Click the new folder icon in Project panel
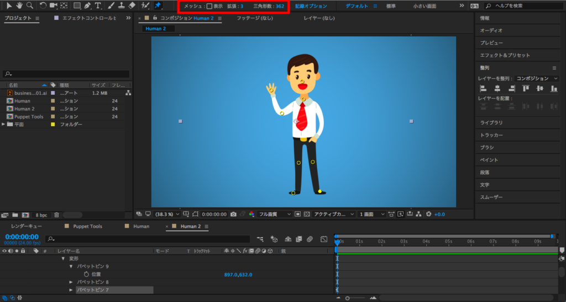566x302 pixels. 15,215
